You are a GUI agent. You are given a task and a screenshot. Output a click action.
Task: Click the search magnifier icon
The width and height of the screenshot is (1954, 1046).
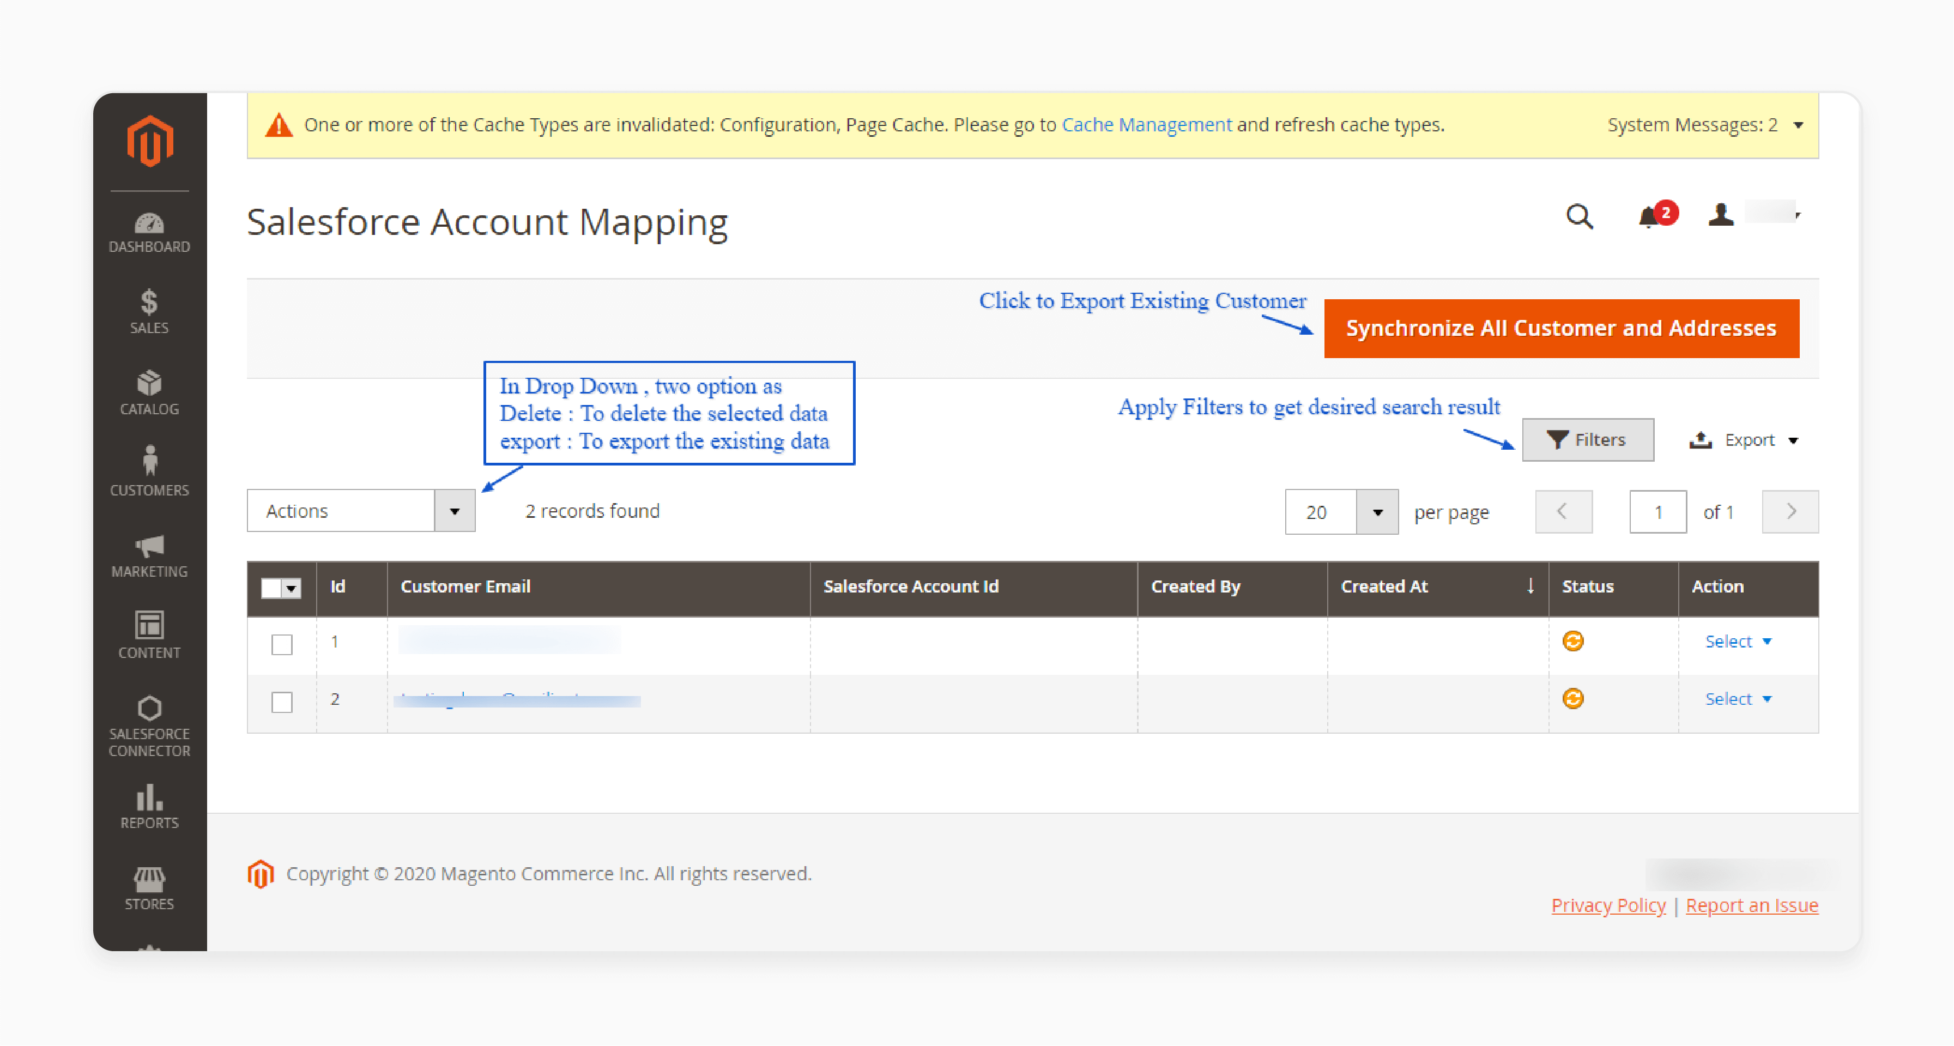coord(1580,217)
